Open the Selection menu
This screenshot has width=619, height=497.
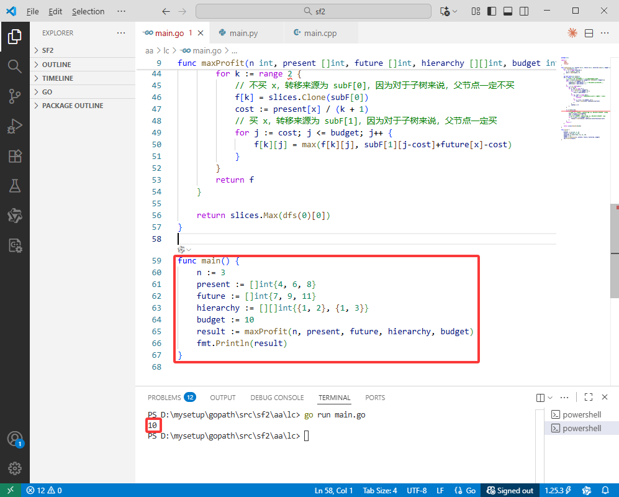[88, 11]
